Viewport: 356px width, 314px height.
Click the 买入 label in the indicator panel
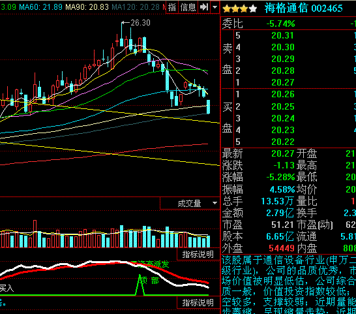pyautogui.click(x=7, y=289)
